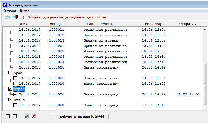Click 'Заявка от аптеки' edited 14.06 12:02
Image resolution: width=208 pixels, height=123 pixels.
tap(101, 40)
